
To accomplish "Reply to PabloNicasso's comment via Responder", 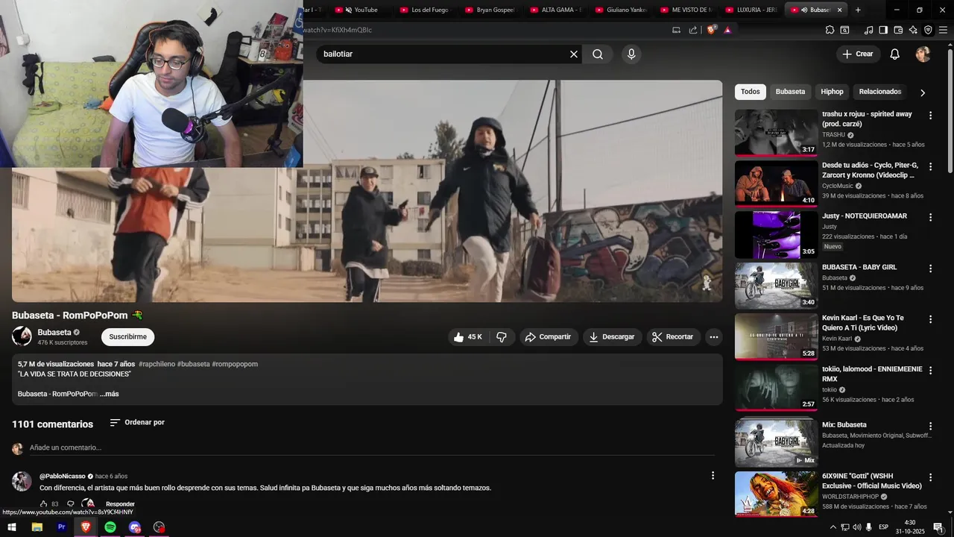I will (120, 504).
